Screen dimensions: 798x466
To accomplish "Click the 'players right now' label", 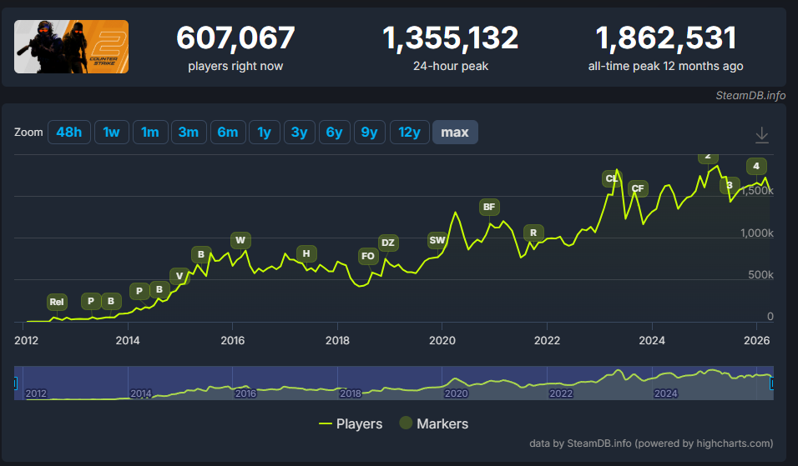I will 235,66.
